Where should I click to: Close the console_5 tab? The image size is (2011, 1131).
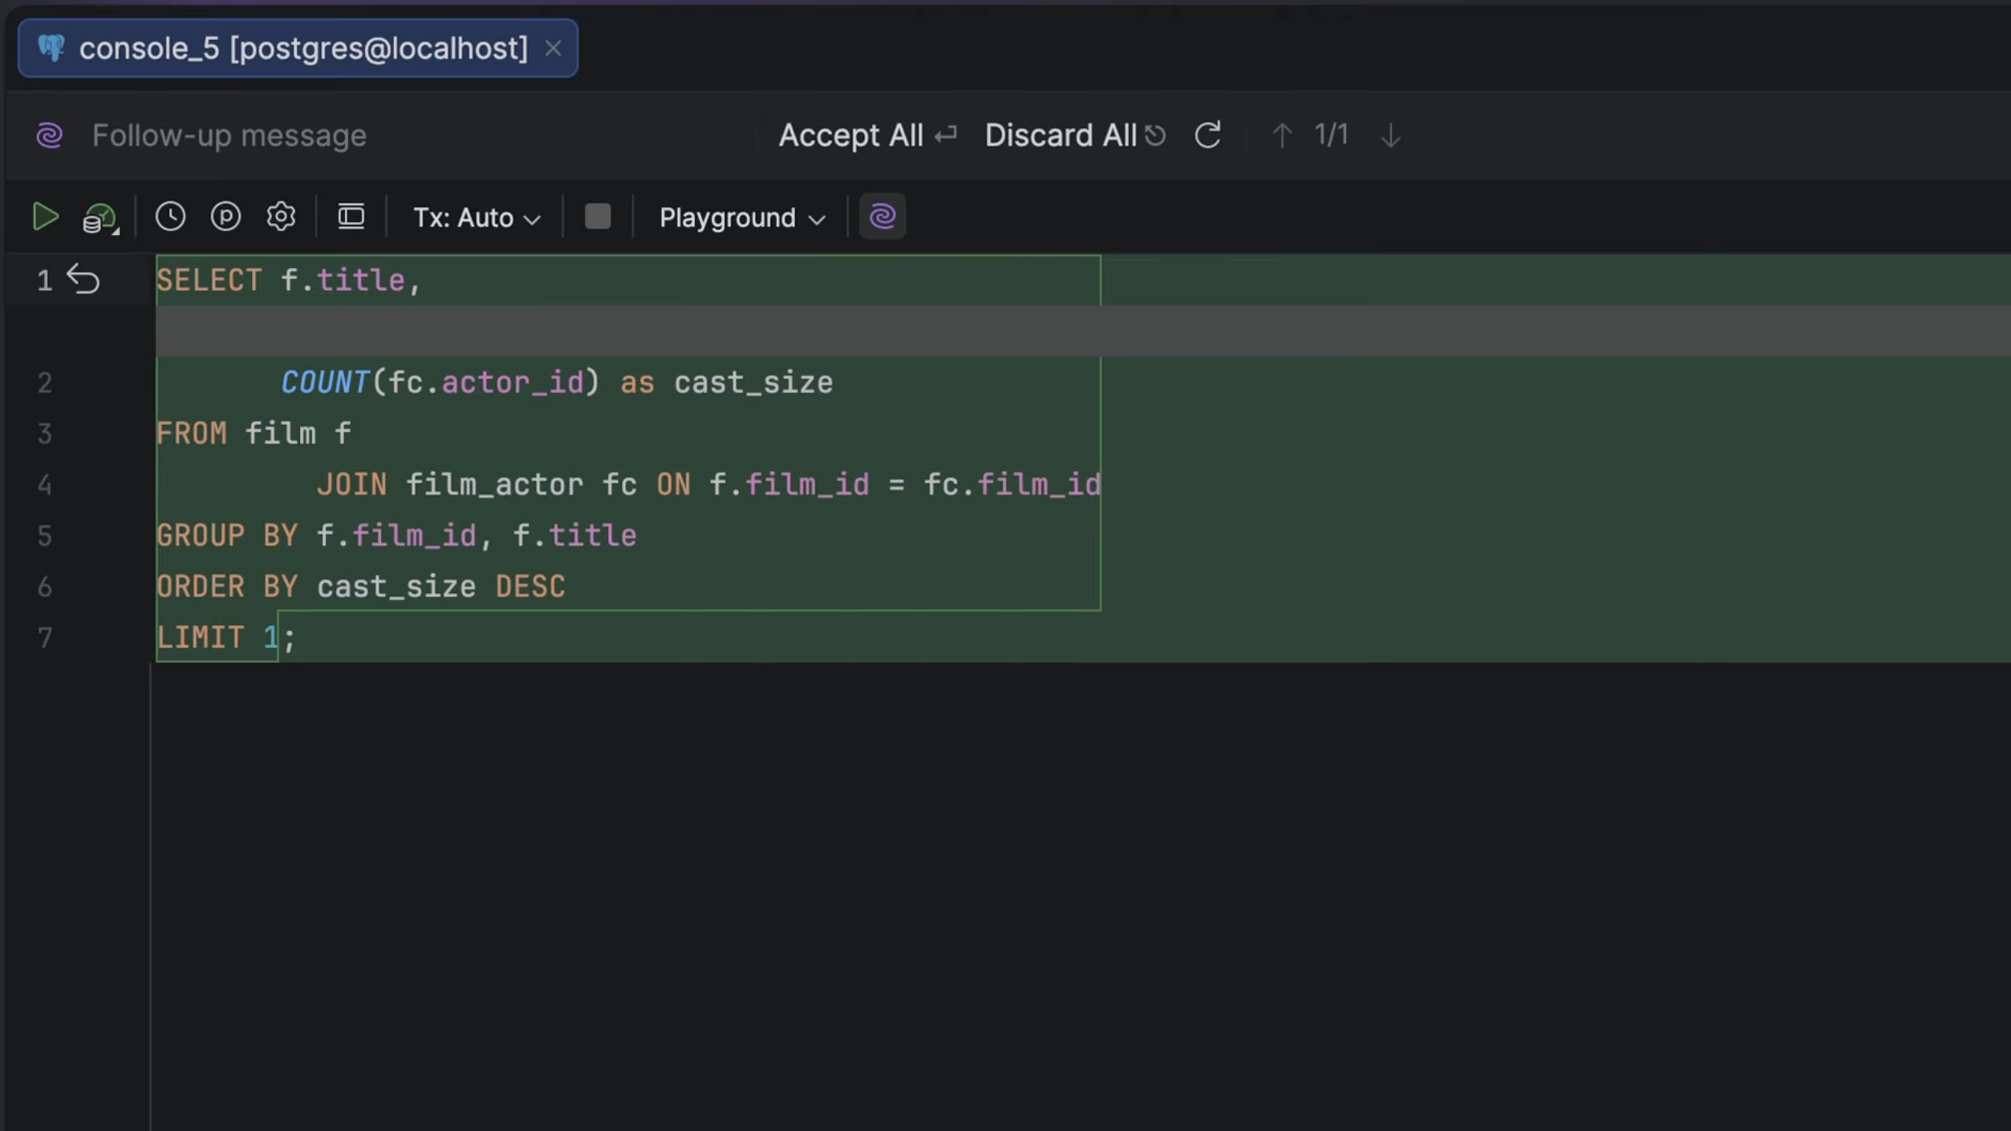[x=553, y=49]
